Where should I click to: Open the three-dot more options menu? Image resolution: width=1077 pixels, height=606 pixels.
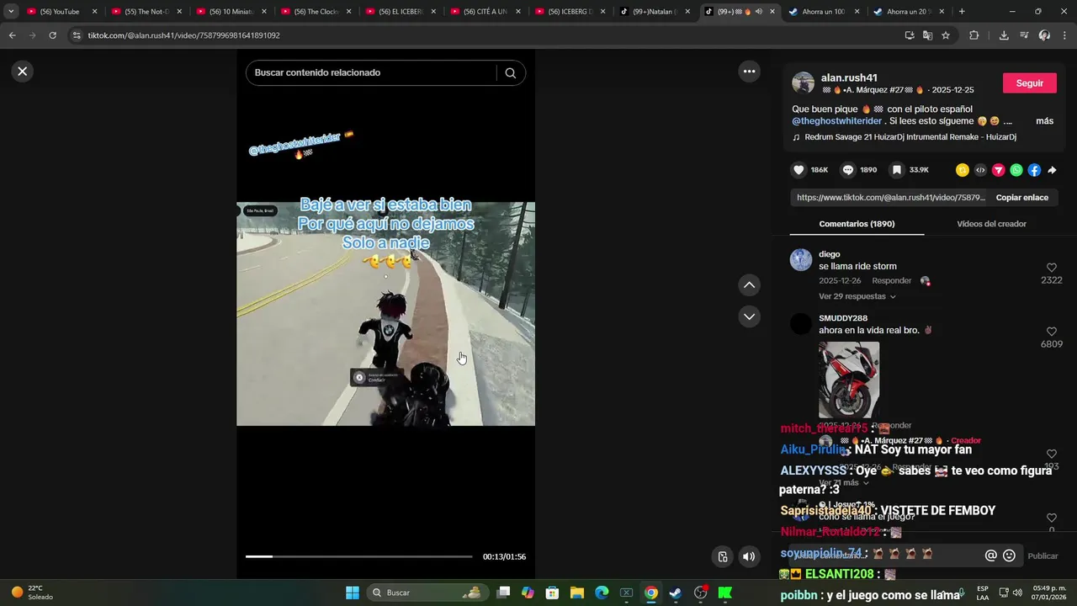(x=749, y=72)
